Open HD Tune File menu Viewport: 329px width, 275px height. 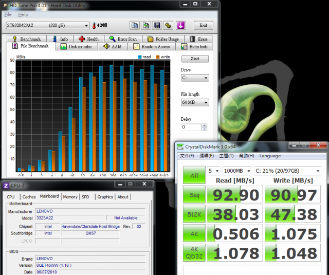click(8, 15)
